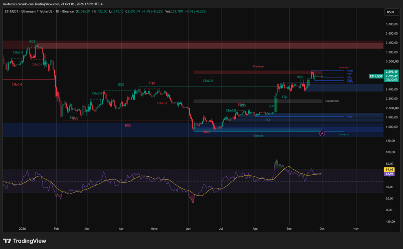Click the '2.000,00' price axis label
Viewport: 403px width, 249px height.
point(392,108)
